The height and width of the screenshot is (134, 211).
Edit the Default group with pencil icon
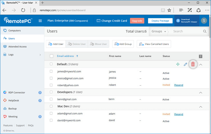pyautogui.click(x=185, y=64)
